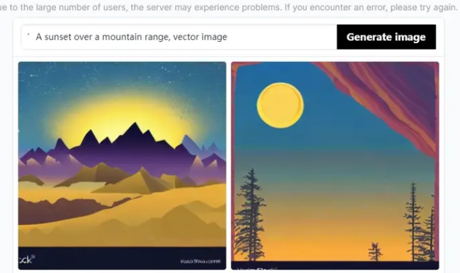Click the dark band below the left image
The width and height of the screenshot is (460, 273).
click(122, 258)
